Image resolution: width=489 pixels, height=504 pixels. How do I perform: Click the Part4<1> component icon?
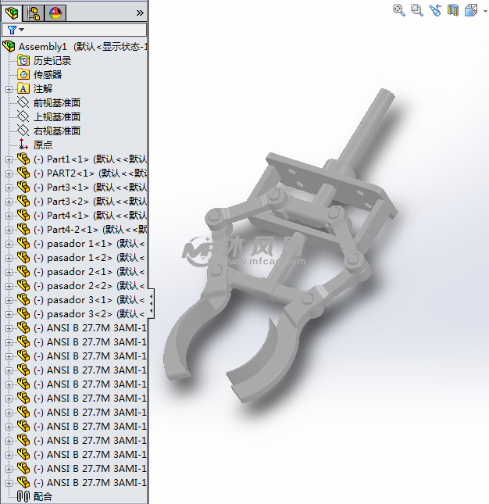tap(23, 215)
